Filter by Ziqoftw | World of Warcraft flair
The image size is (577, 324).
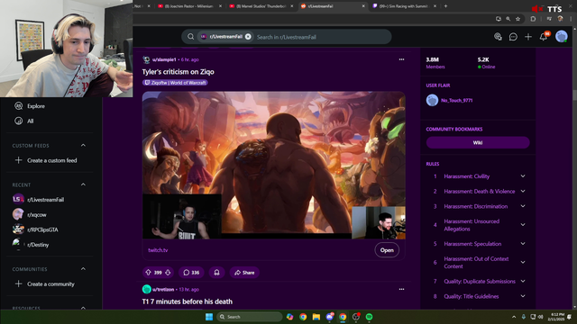tap(175, 83)
